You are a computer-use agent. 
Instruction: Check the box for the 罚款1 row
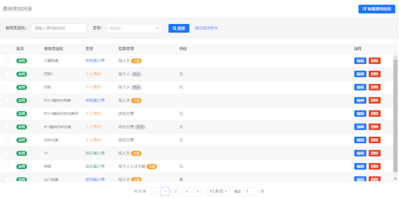[7, 74]
